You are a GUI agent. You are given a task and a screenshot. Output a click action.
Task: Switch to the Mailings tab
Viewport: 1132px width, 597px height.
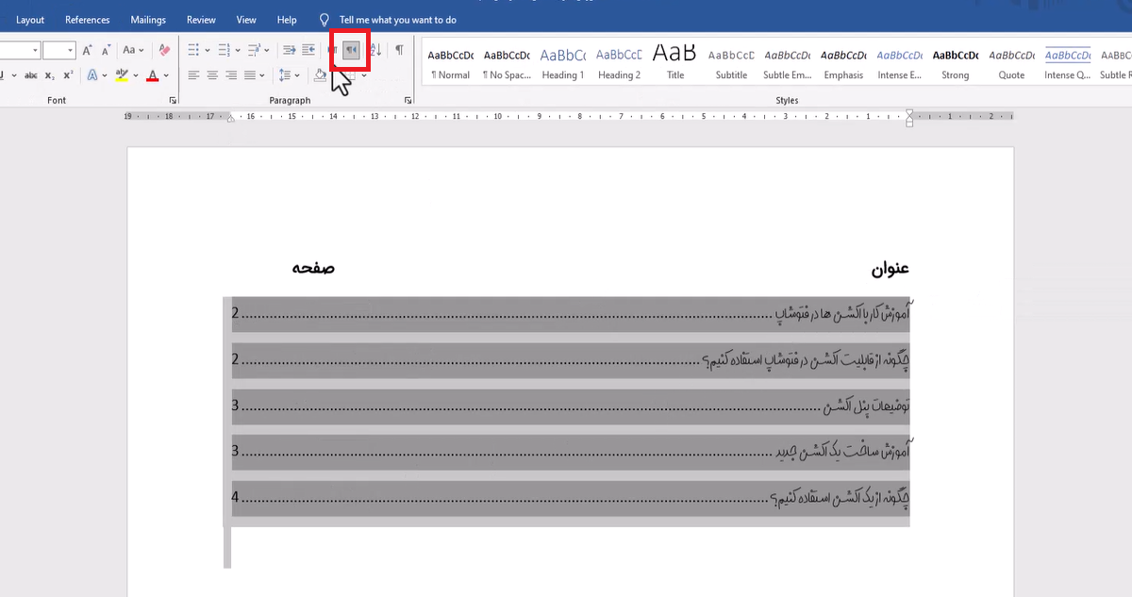148,20
